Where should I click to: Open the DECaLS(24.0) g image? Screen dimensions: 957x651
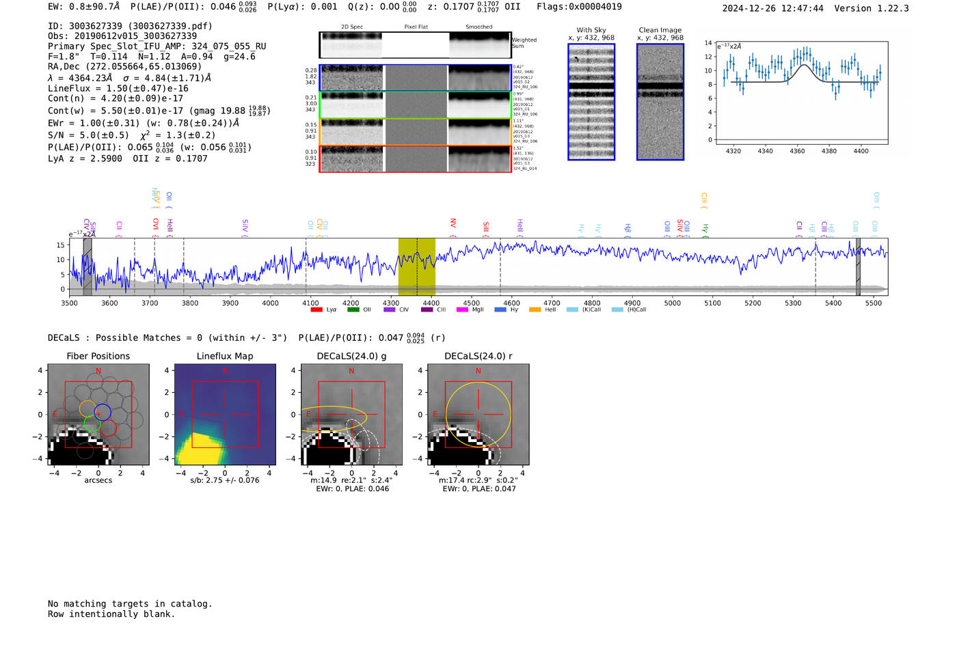pos(351,415)
